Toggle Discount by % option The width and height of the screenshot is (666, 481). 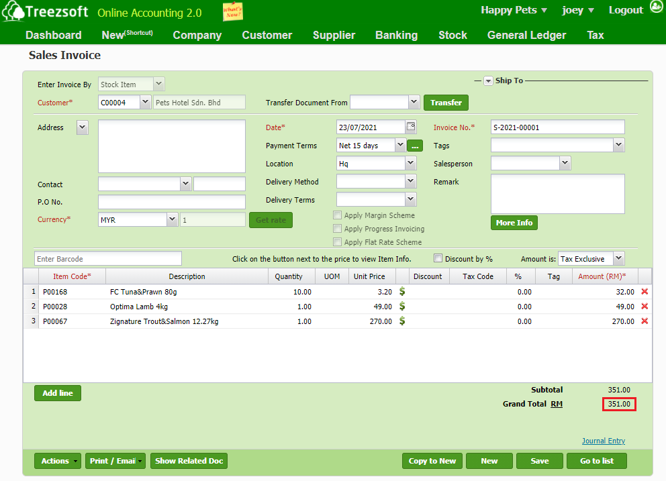(x=438, y=258)
